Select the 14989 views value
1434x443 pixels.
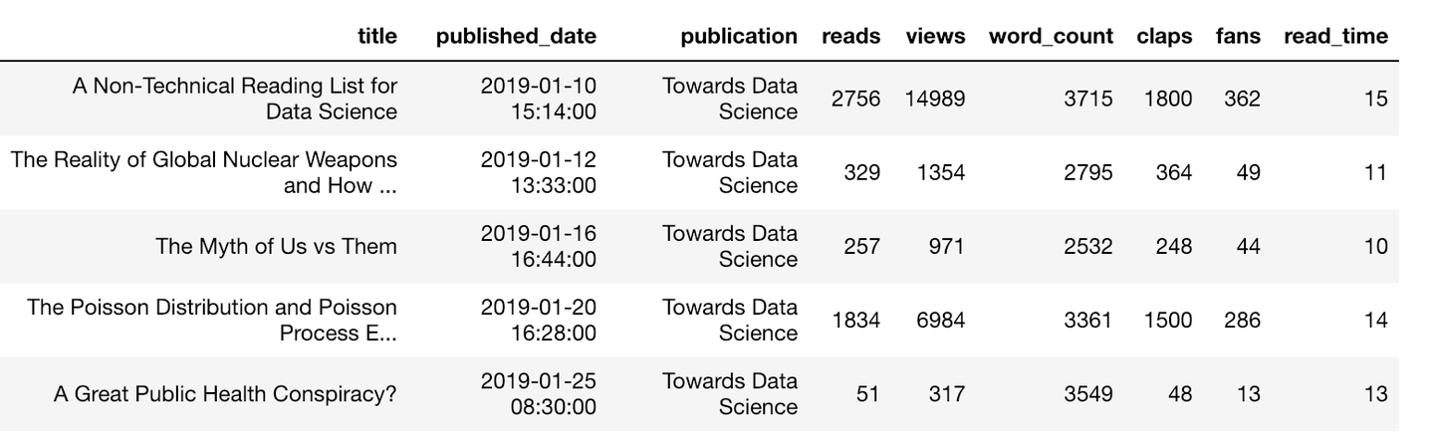[x=935, y=99]
